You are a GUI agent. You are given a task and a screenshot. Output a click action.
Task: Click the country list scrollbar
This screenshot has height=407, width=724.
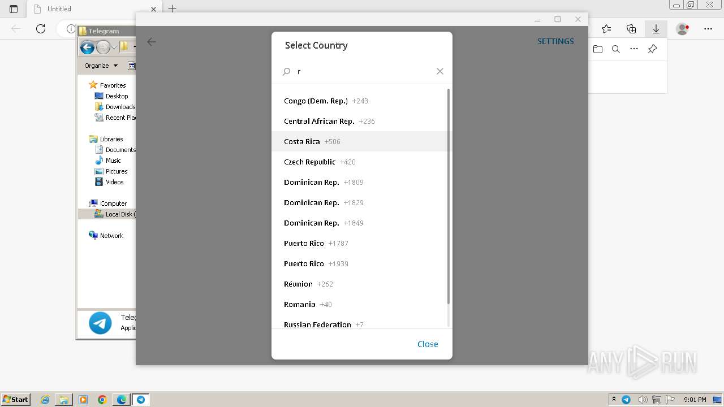pyautogui.click(x=449, y=196)
